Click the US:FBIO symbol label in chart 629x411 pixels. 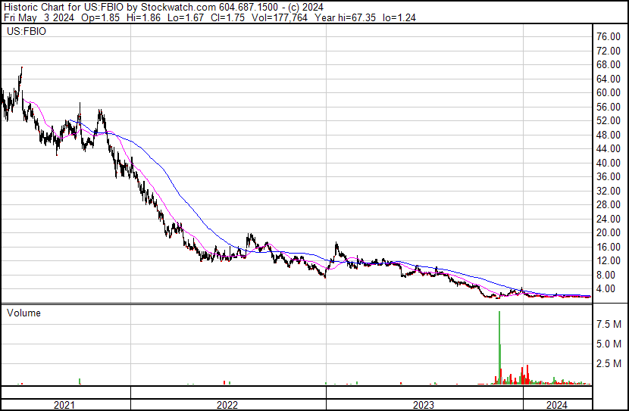click(x=27, y=31)
